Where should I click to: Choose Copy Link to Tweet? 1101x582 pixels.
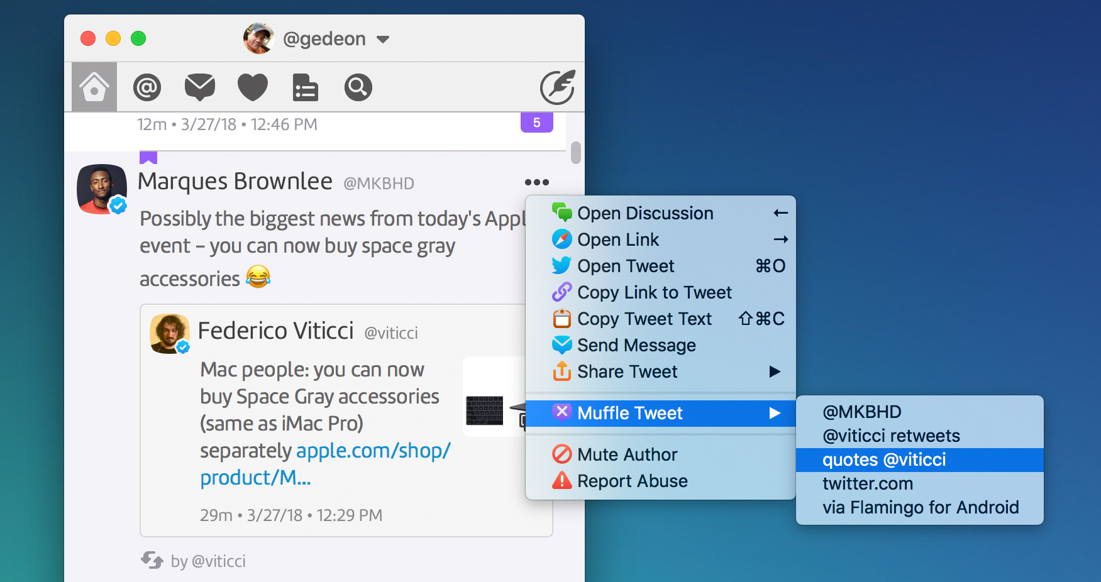tap(654, 292)
